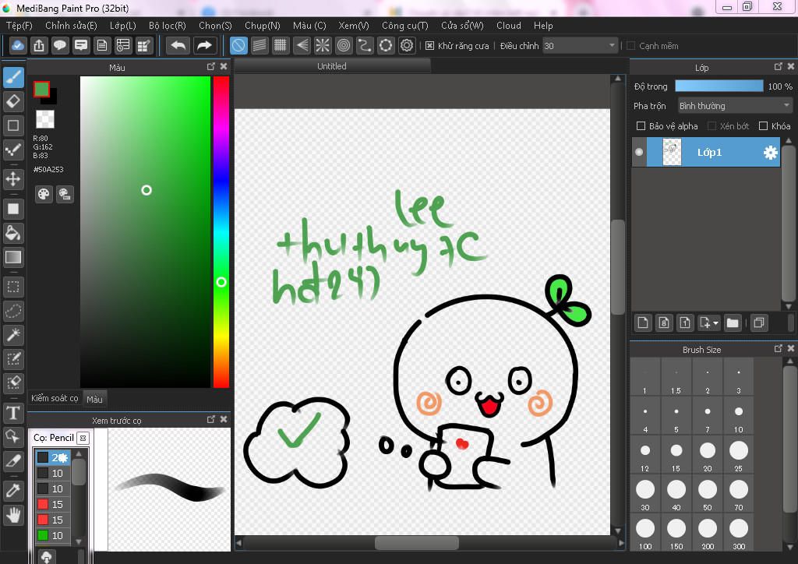Select the green size 10 brush preset
Viewport: 798px width, 564px height.
point(52,535)
